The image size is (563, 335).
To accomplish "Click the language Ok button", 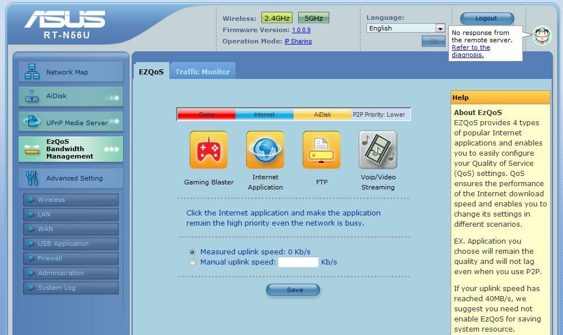I will pos(433,42).
